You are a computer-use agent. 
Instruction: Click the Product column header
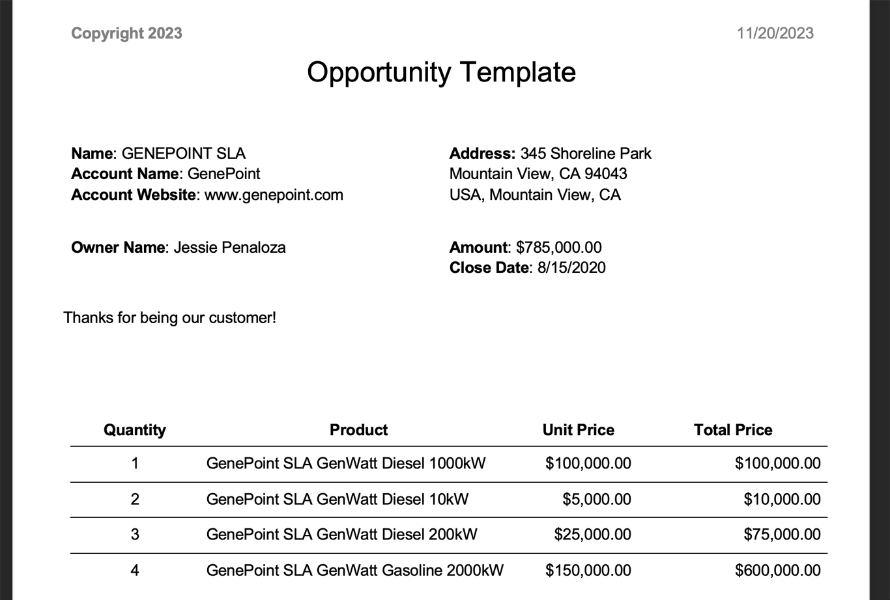click(x=358, y=430)
